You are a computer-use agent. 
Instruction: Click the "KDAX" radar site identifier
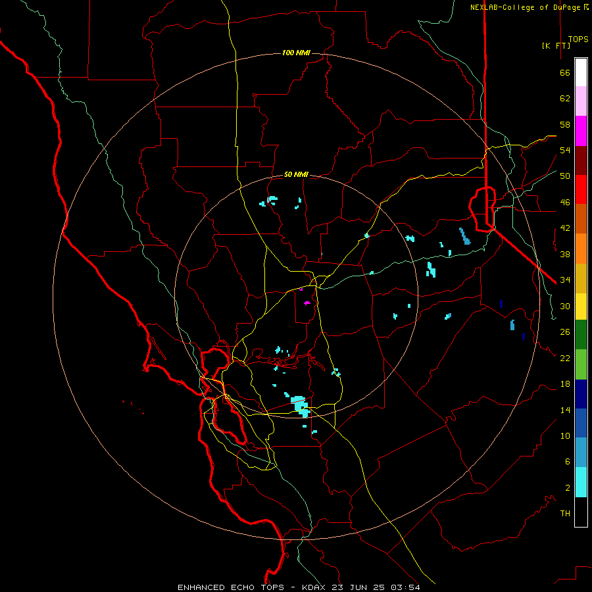tap(315, 587)
